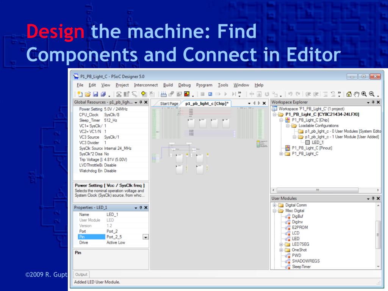
Task: Select the SleepTimer user module
Action: (x=301, y=266)
